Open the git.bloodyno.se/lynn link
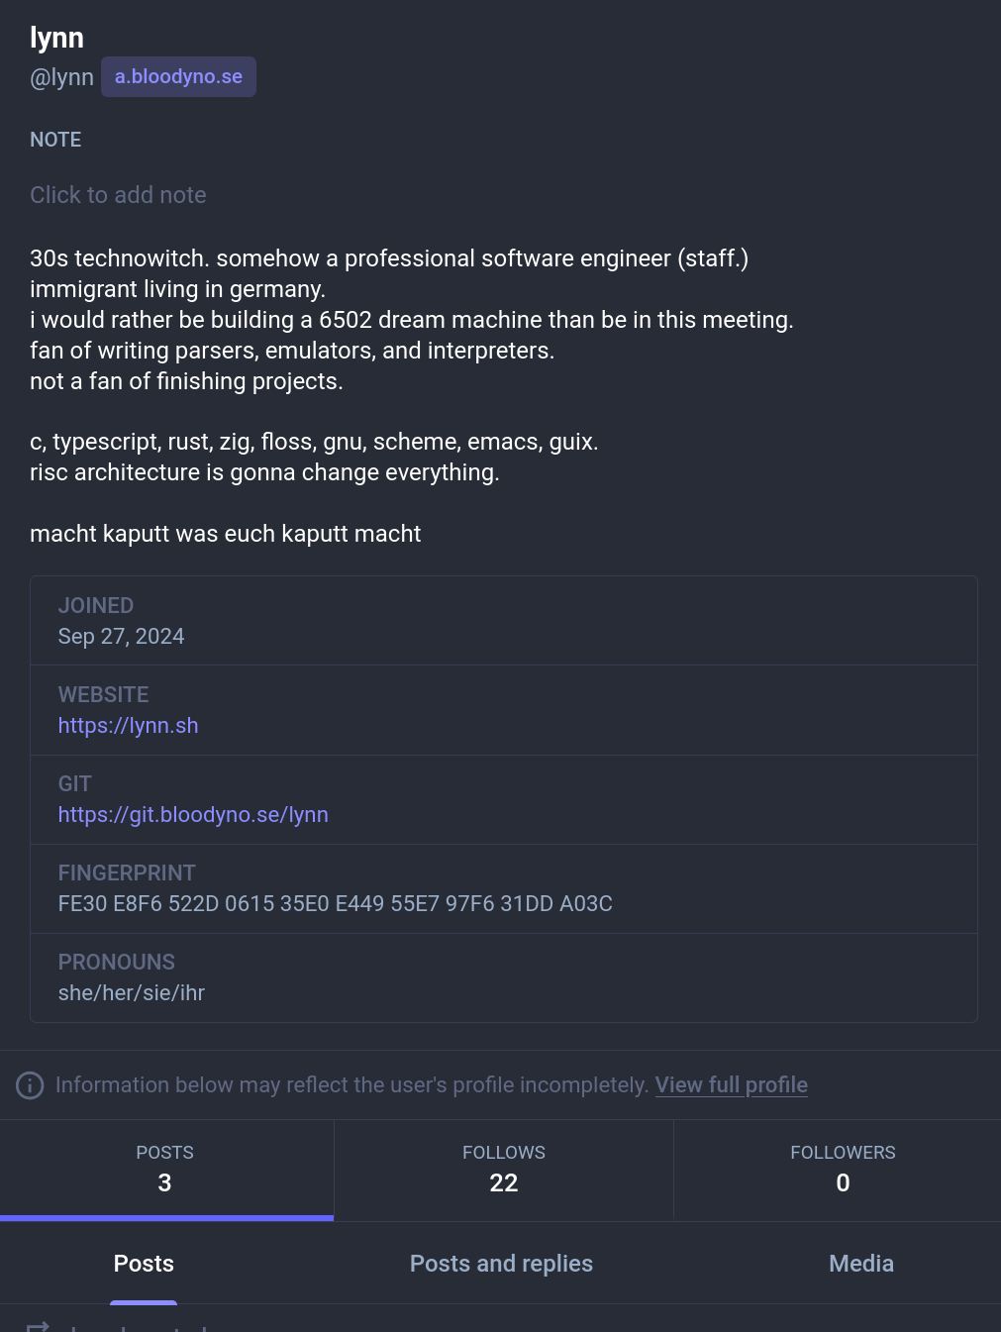This screenshot has height=1332, width=1001. tap(193, 815)
